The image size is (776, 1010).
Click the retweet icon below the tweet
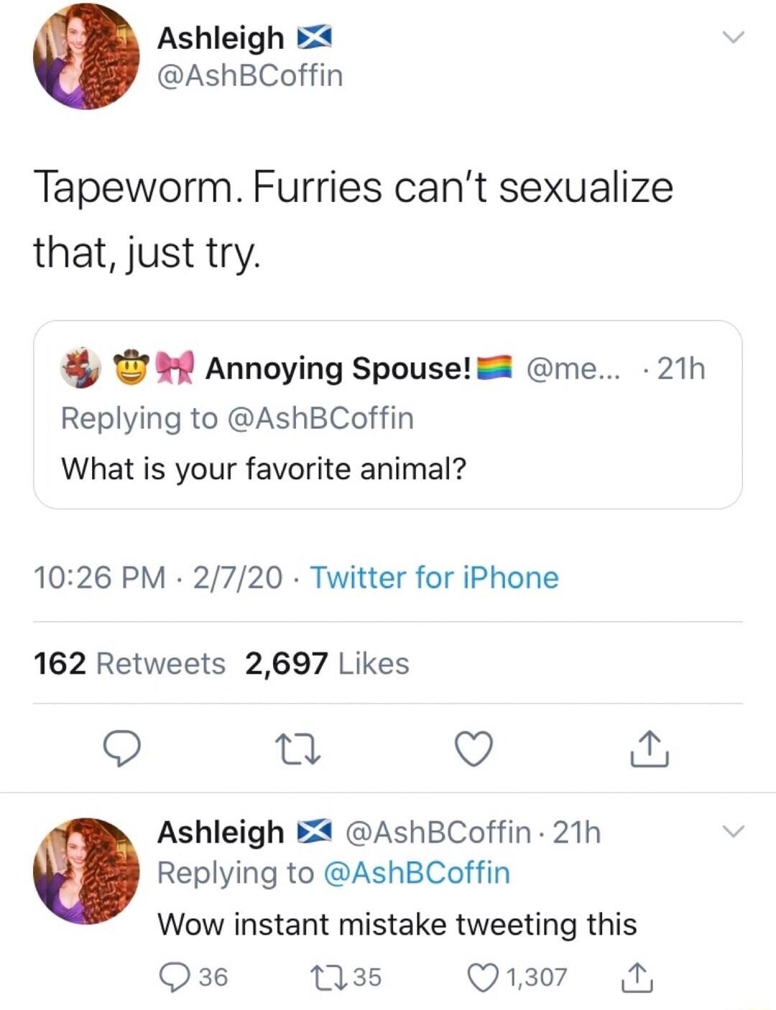point(298,749)
